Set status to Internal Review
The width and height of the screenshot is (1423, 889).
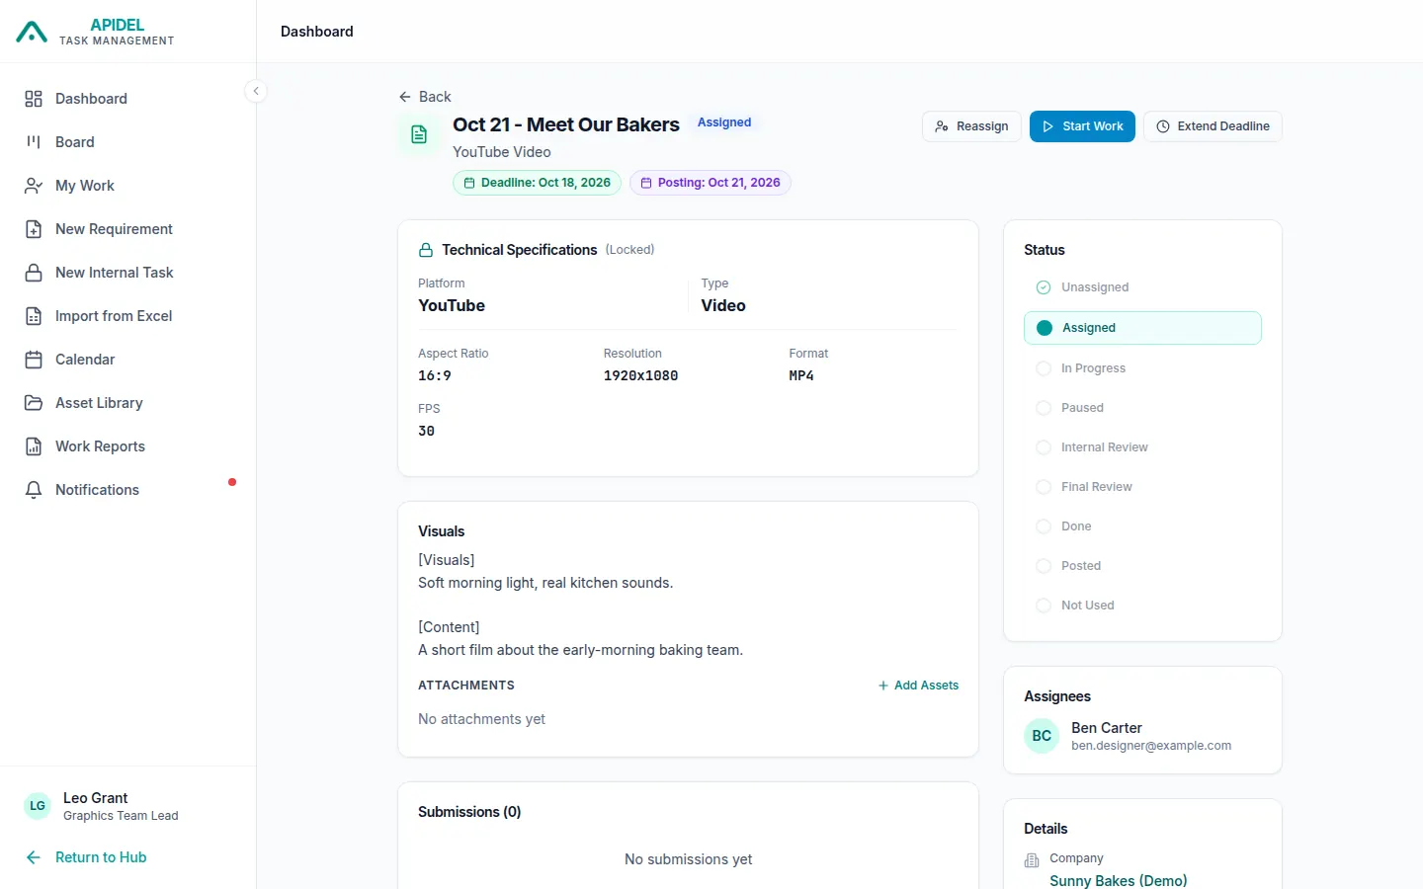(x=1142, y=447)
